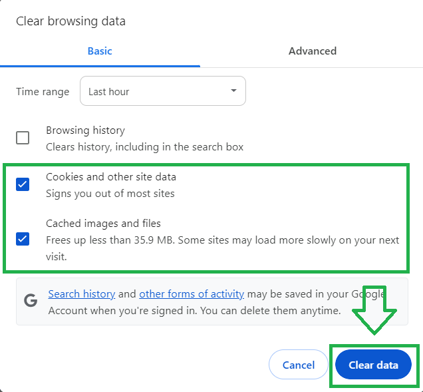Viewport: 423px width, 392px height.
Task: Open the Time range Last hour dropdown
Action: pyautogui.click(x=162, y=91)
